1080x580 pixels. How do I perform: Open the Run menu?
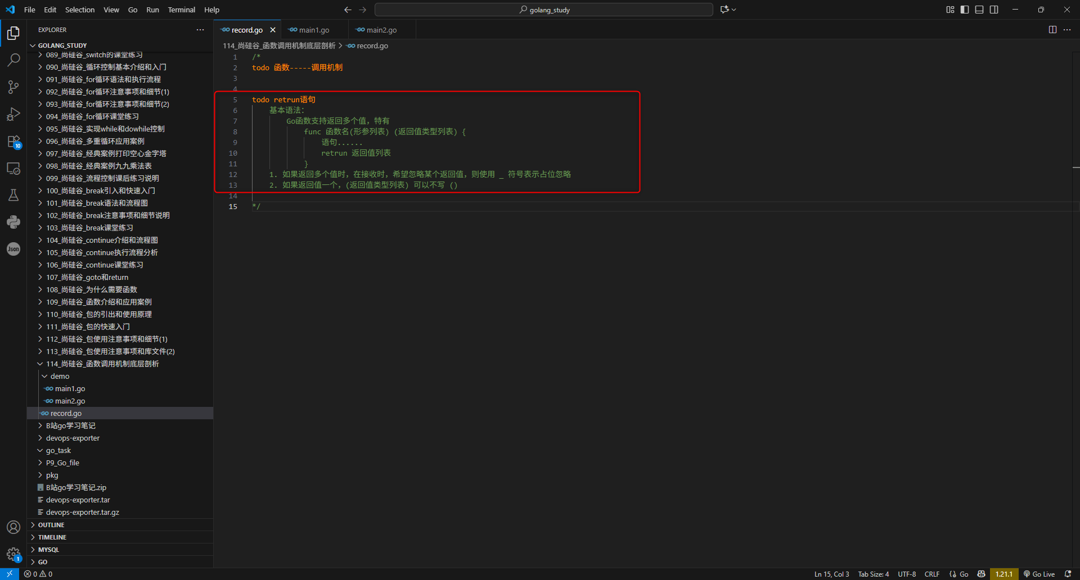click(152, 10)
